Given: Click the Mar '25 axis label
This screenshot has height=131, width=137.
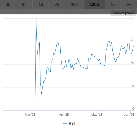Looking at the screenshot, I should pyautogui.click(x=30, y=115).
